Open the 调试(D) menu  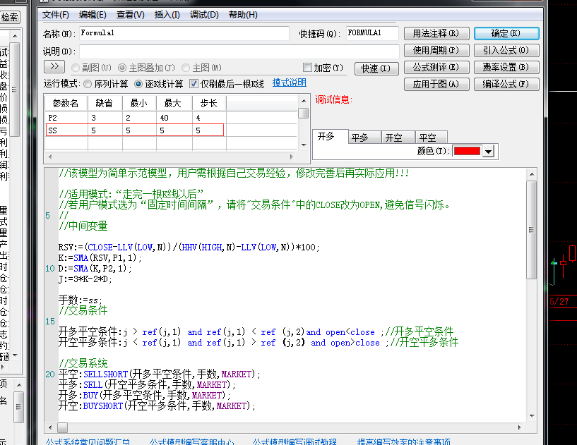click(204, 15)
